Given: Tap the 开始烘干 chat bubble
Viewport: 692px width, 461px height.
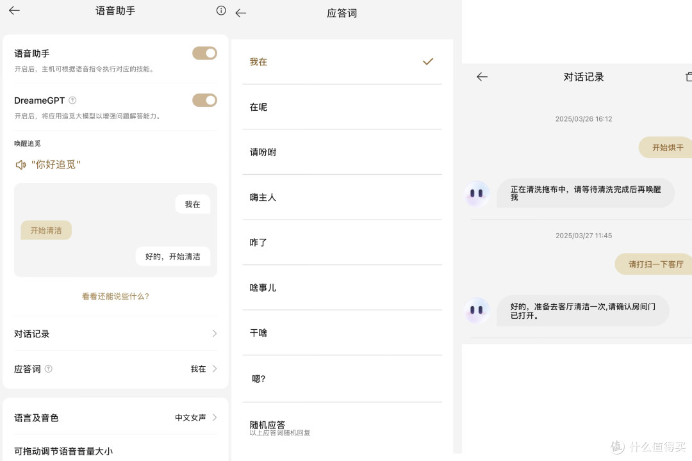Looking at the screenshot, I should click(666, 148).
